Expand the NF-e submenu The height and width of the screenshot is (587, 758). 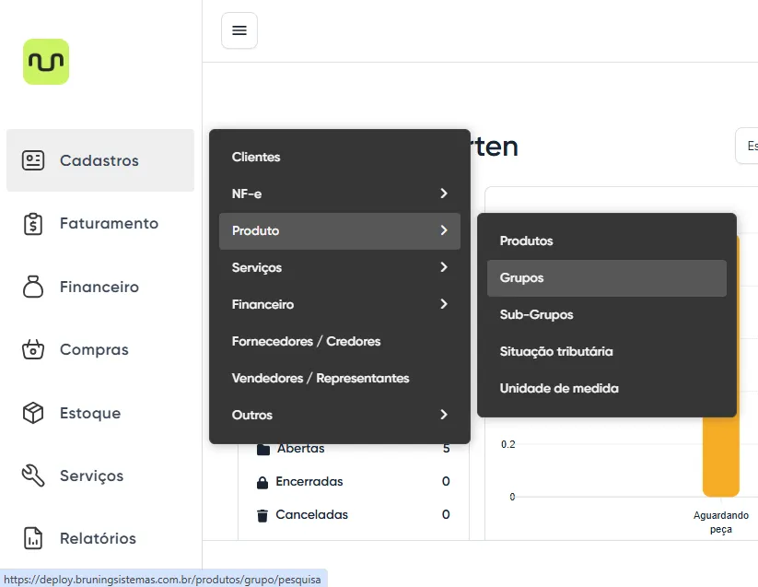coord(339,194)
